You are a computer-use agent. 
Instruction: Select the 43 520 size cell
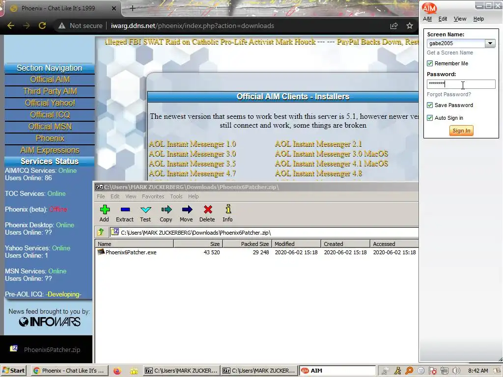(x=211, y=252)
